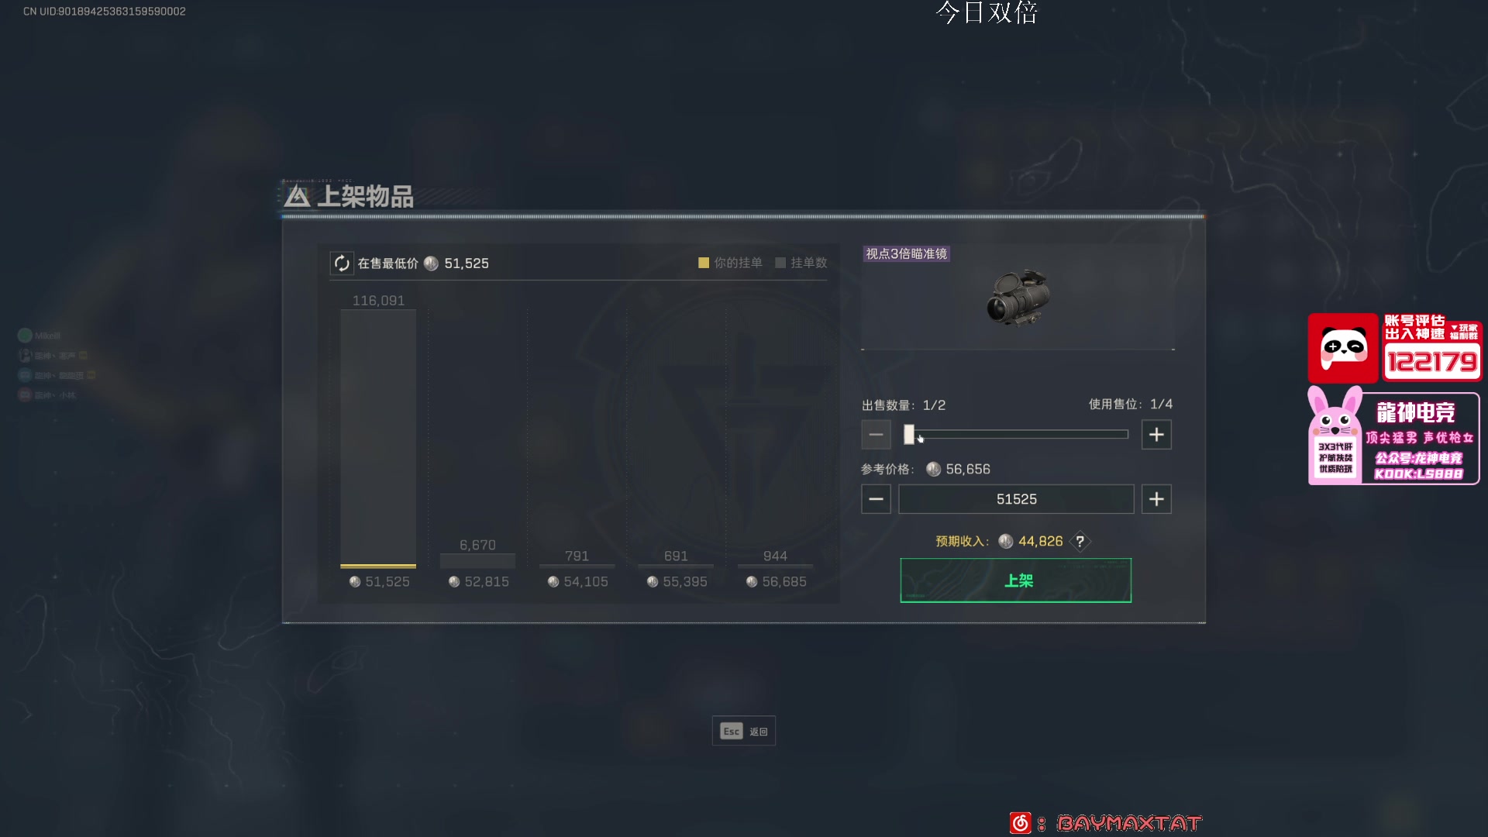Click the Esc 返回 back button

744,731
